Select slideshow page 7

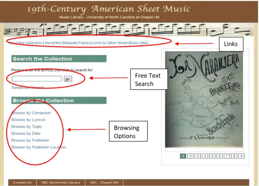(227, 156)
